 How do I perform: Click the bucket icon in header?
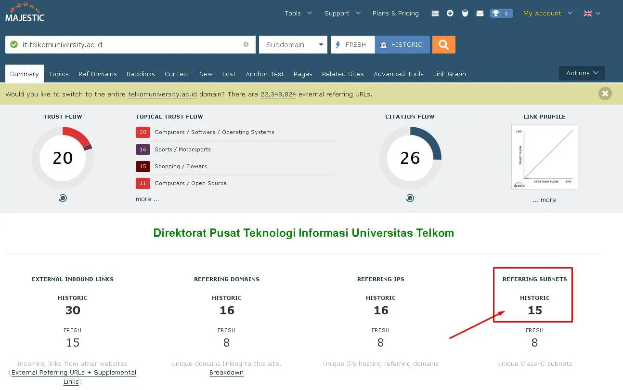click(x=465, y=13)
